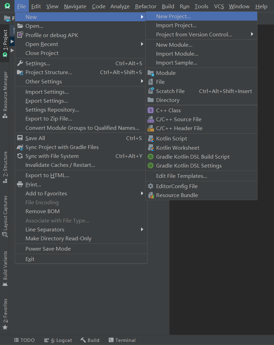Image resolution: width=274 pixels, height=345 pixels.
Task: Select New Project... from submenu
Action: tap(201, 16)
